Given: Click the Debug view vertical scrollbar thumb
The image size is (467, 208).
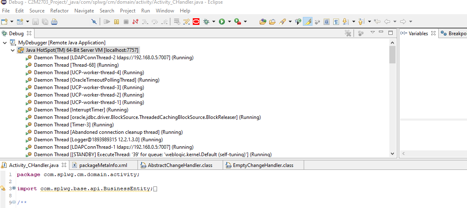Looking at the screenshot, I should [392, 55].
